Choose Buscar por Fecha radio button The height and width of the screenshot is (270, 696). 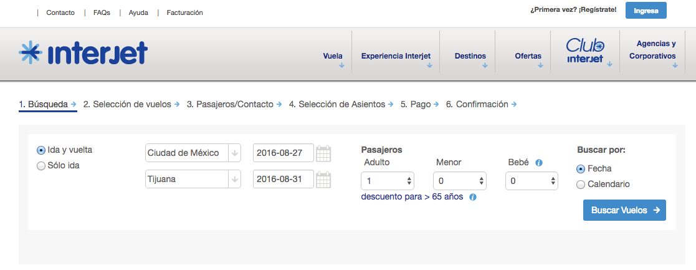(x=581, y=169)
